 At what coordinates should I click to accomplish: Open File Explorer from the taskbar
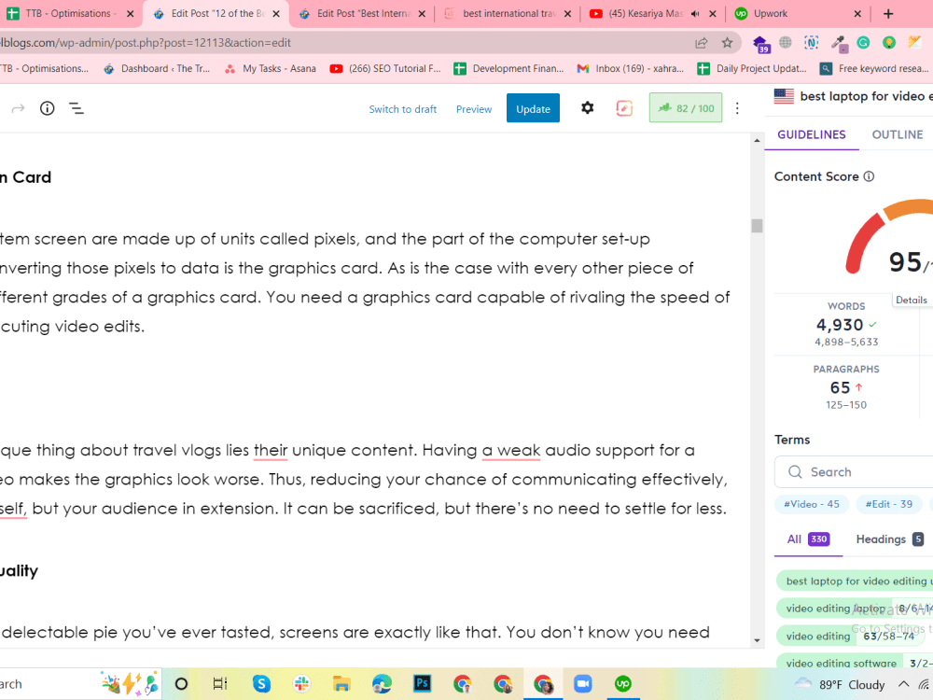point(341,684)
